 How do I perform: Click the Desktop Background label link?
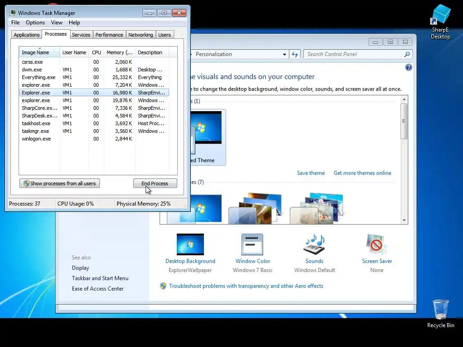point(190,261)
